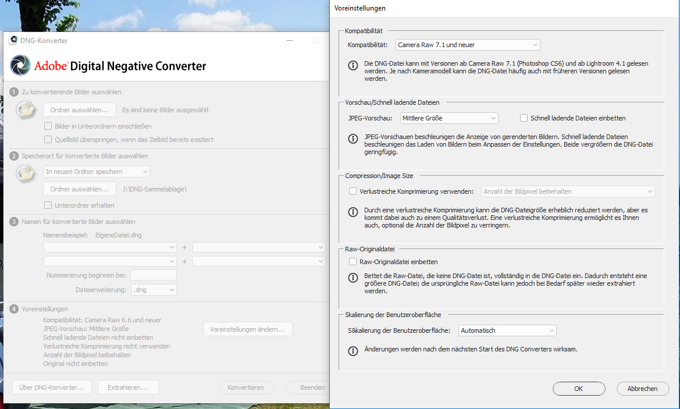The image size is (680, 409).
Task: Click the DNG-Konverter title bar icon
Action: pyautogui.click(x=13, y=41)
